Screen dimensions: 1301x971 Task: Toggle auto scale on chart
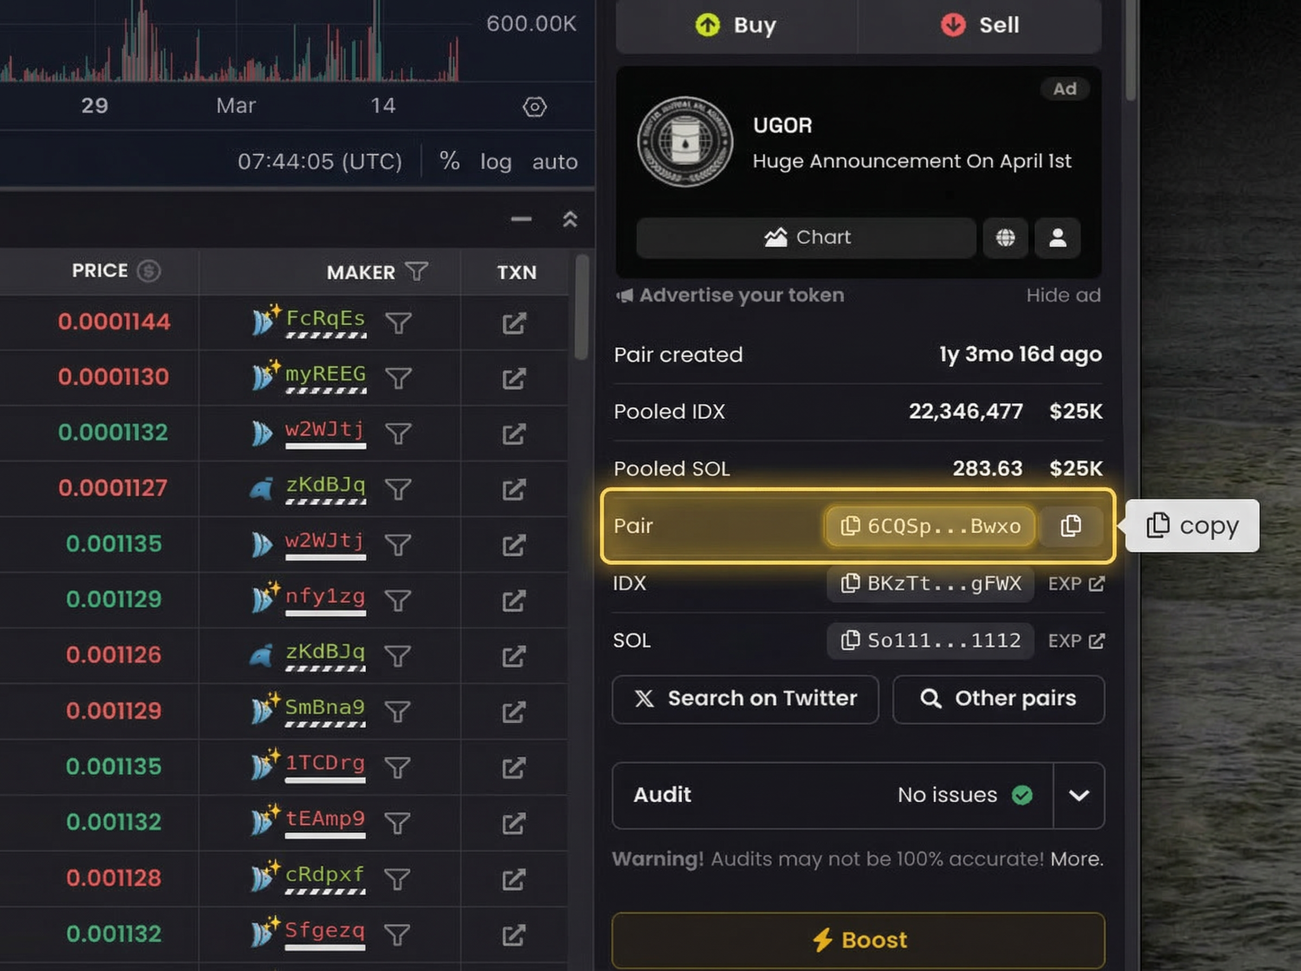click(x=555, y=161)
